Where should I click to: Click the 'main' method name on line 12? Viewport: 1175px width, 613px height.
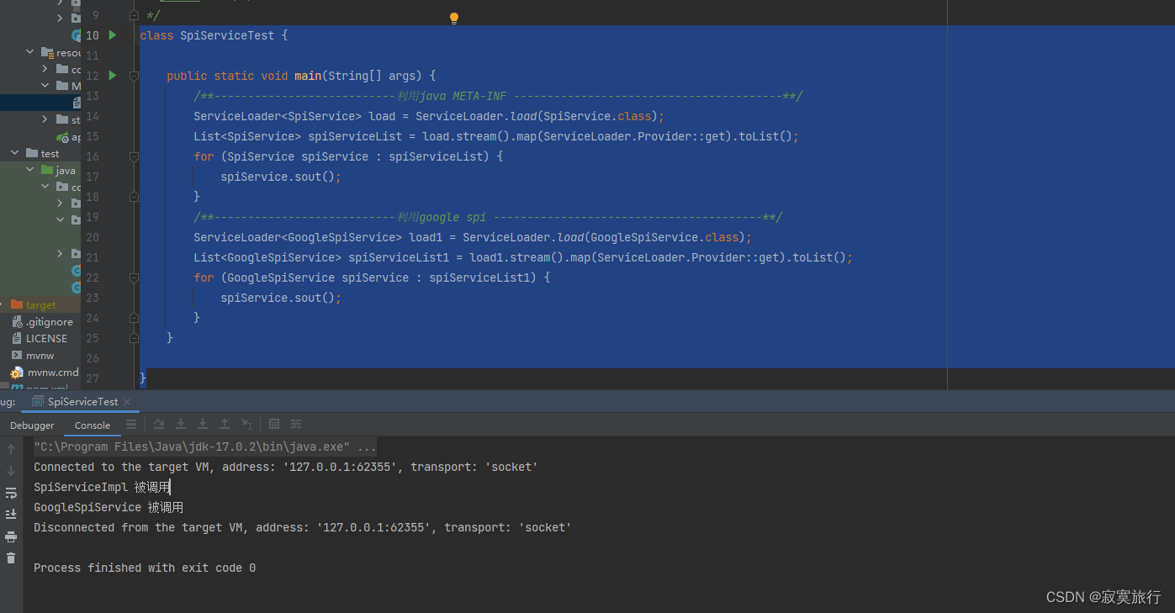(308, 76)
